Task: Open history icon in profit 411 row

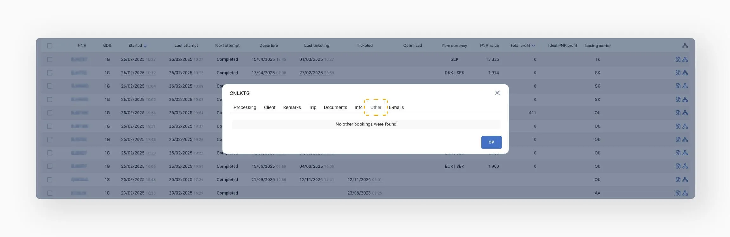Action: (x=678, y=113)
